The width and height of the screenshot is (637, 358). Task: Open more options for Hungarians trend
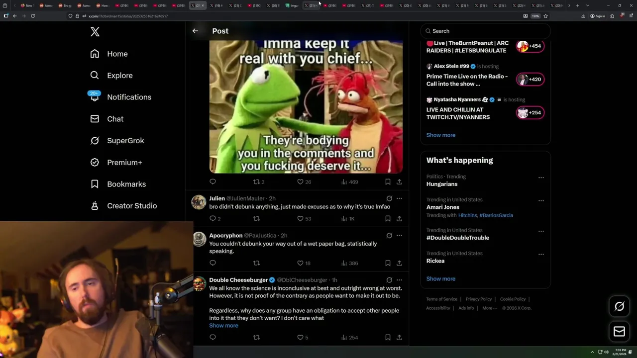(x=541, y=178)
